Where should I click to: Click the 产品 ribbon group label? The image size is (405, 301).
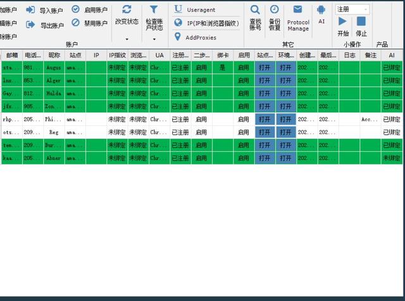point(382,44)
